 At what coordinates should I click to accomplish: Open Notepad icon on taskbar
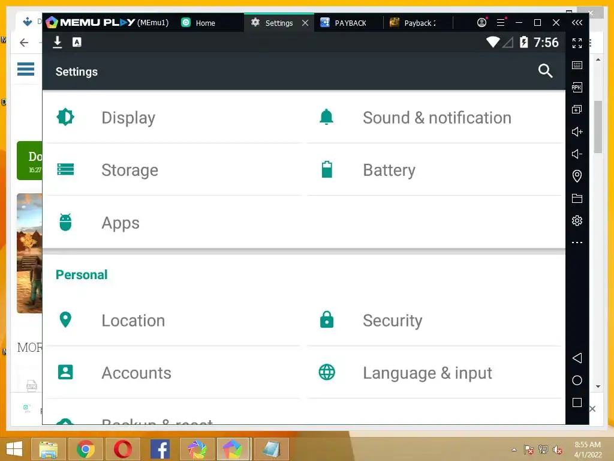point(271,449)
